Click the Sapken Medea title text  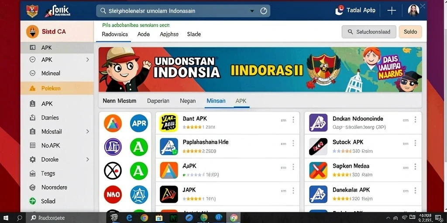click(x=351, y=166)
